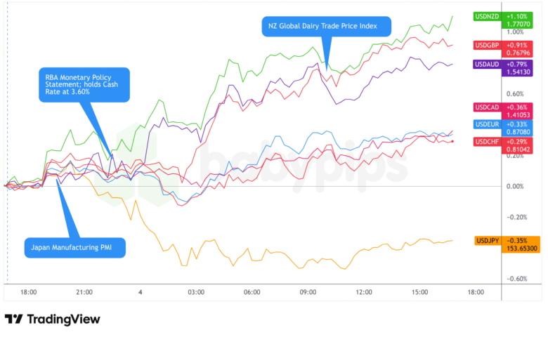
Task: Click the 15:00 time axis label
Action: pyautogui.click(x=419, y=291)
